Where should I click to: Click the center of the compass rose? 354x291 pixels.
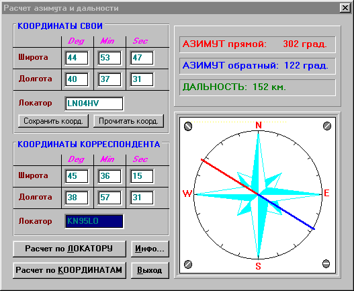click(258, 194)
